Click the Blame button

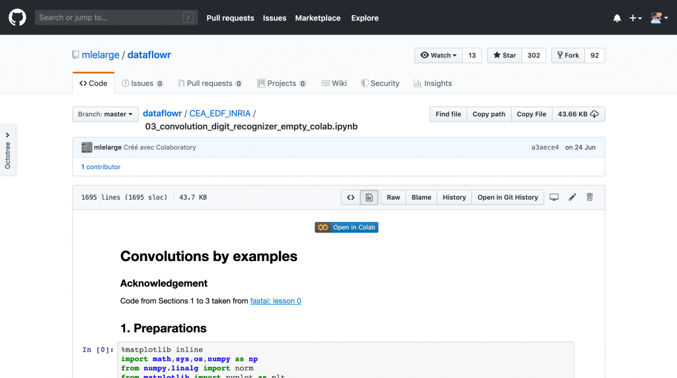click(x=421, y=197)
